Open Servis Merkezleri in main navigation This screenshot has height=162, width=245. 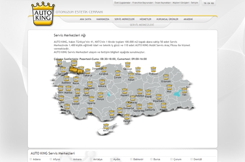[x=124, y=19]
